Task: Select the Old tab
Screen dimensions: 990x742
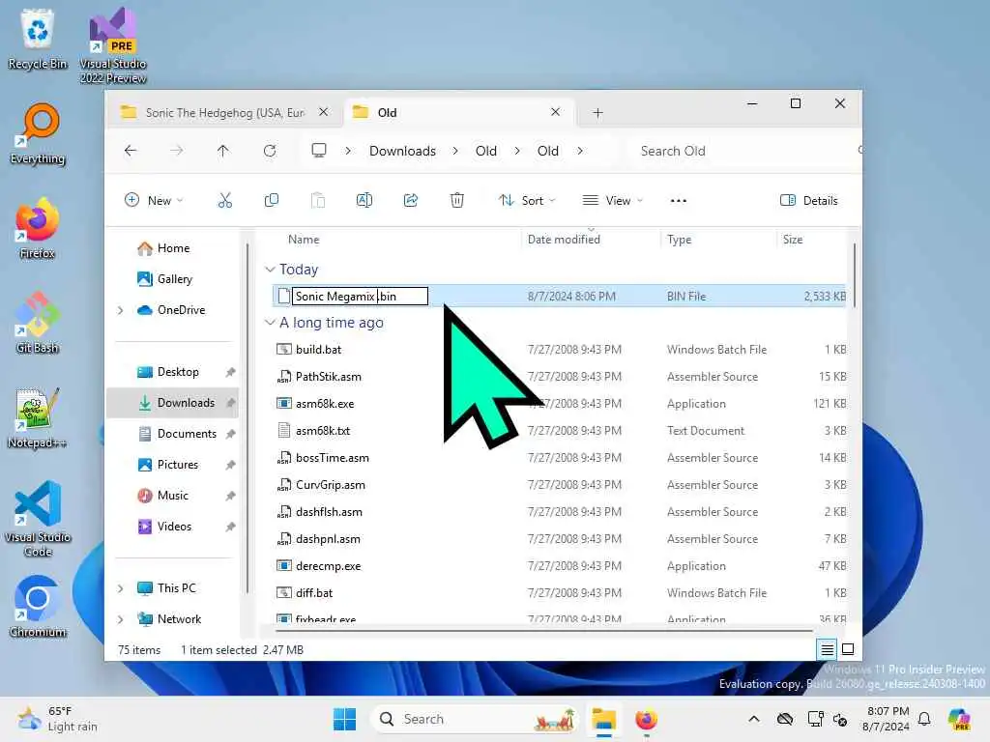Action: point(459,113)
